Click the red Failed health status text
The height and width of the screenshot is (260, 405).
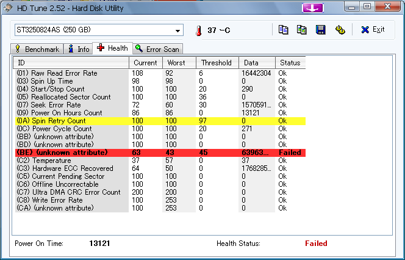[x=316, y=244]
